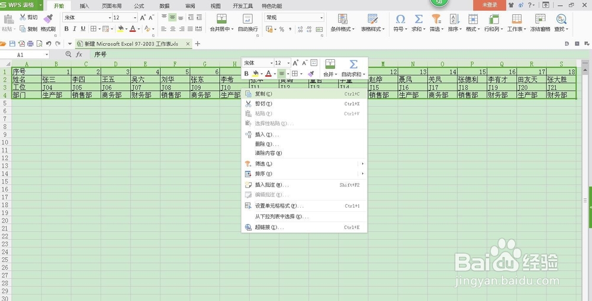The image size is (592, 301).
Task: Click the mini toolbar red font color A
Action: coord(268,73)
